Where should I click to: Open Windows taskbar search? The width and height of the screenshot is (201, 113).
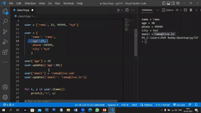tap(11, 110)
